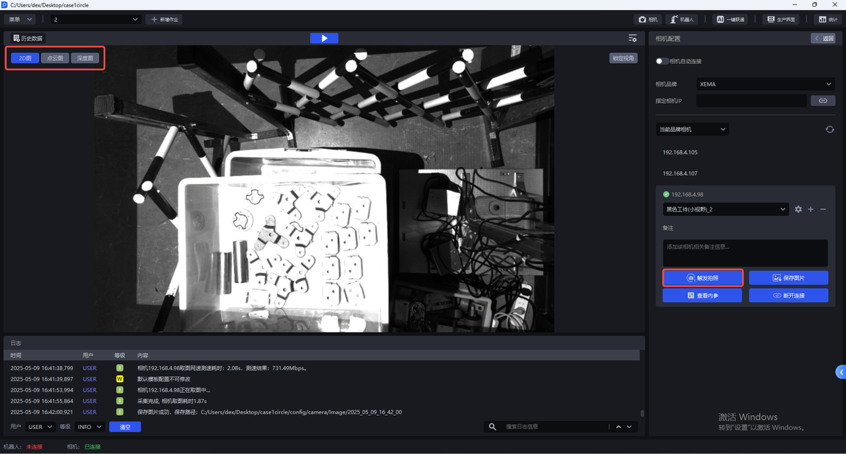Open camera template settings gear

tap(798, 209)
